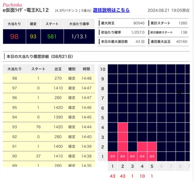Click the x-axis column number 4 under chart
This screenshot has height=181, width=194.
[x=142, y=166]
